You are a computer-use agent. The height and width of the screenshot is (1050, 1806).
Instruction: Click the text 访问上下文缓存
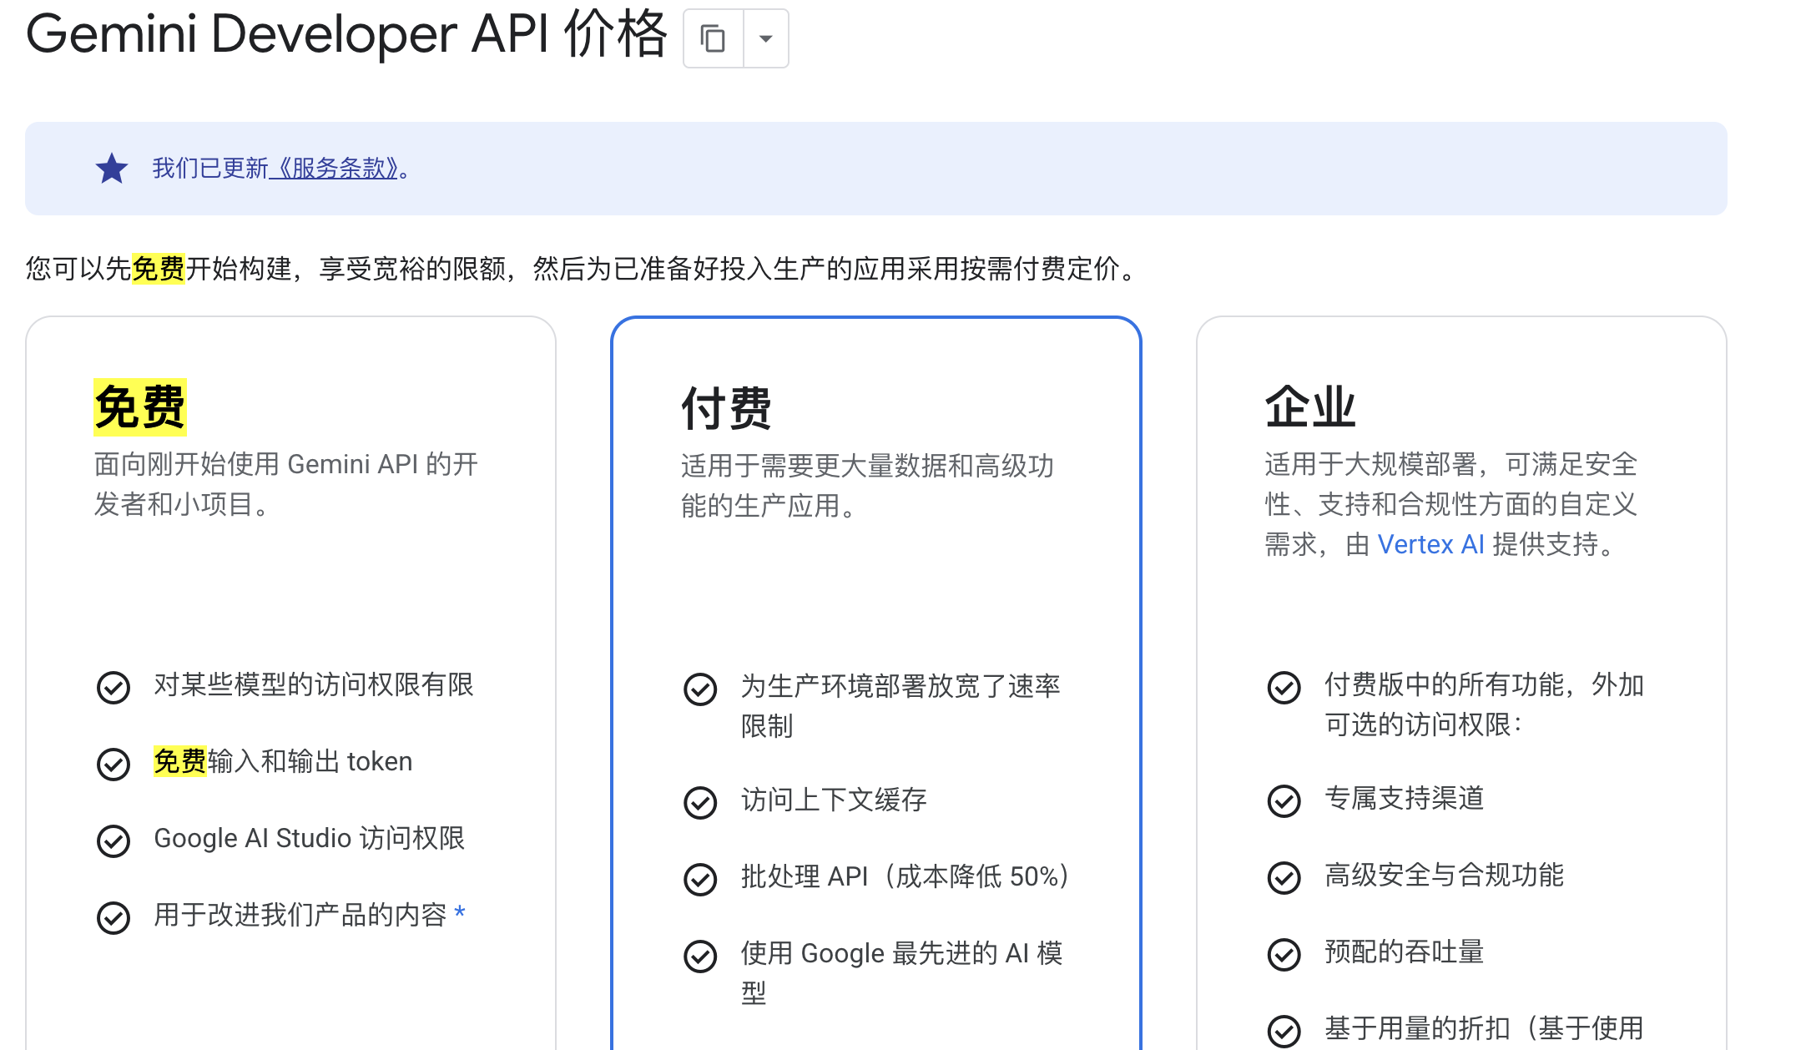coord(834,800)
